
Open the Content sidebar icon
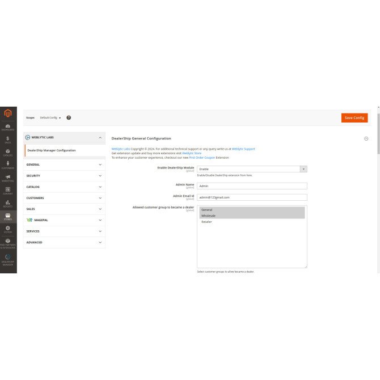(x=8, y=191)
